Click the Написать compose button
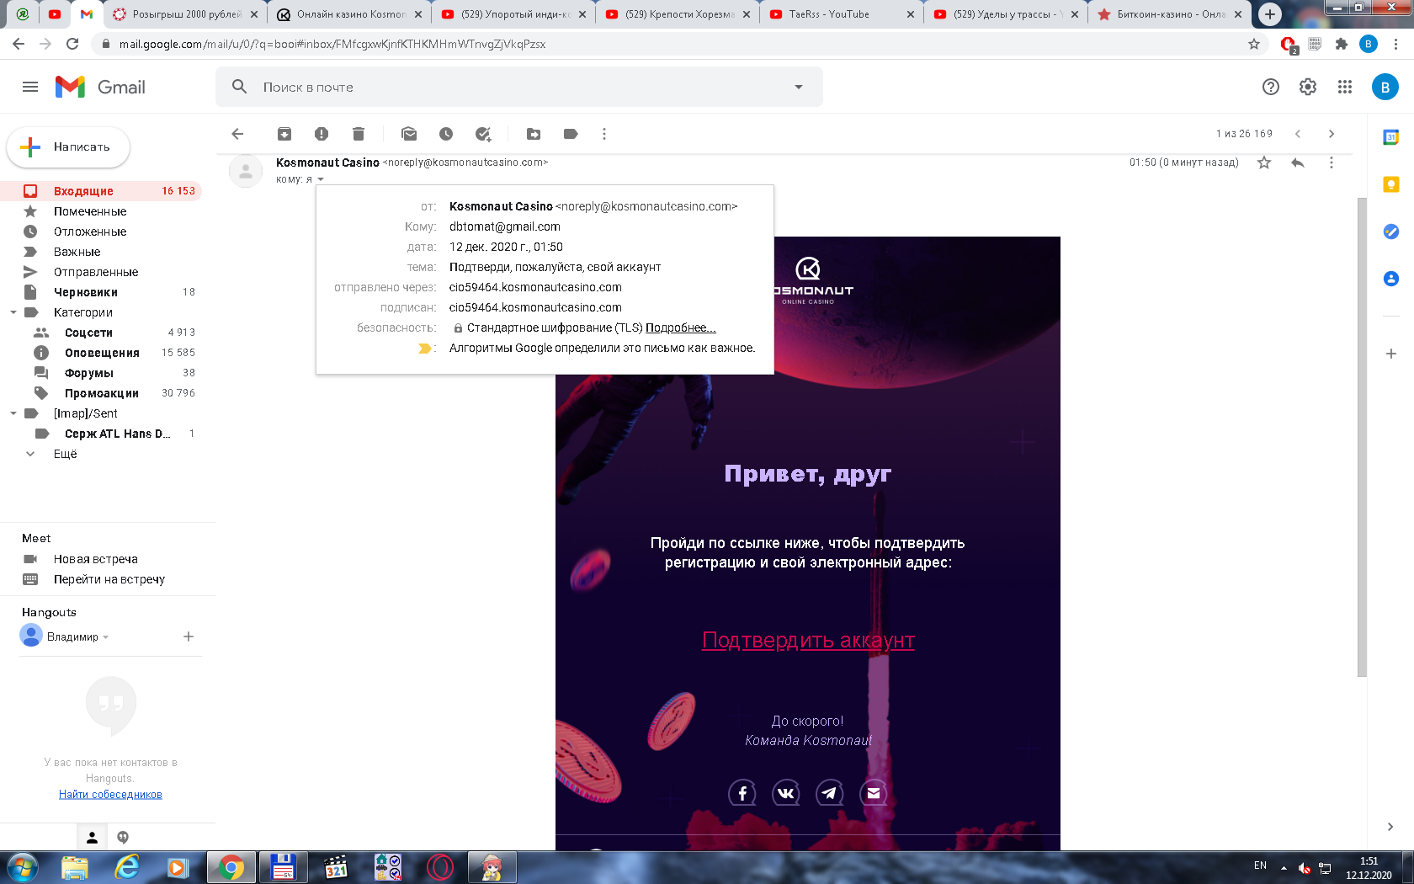The height and width of the screenshot is (884, 1414). (x=68, y=147)
